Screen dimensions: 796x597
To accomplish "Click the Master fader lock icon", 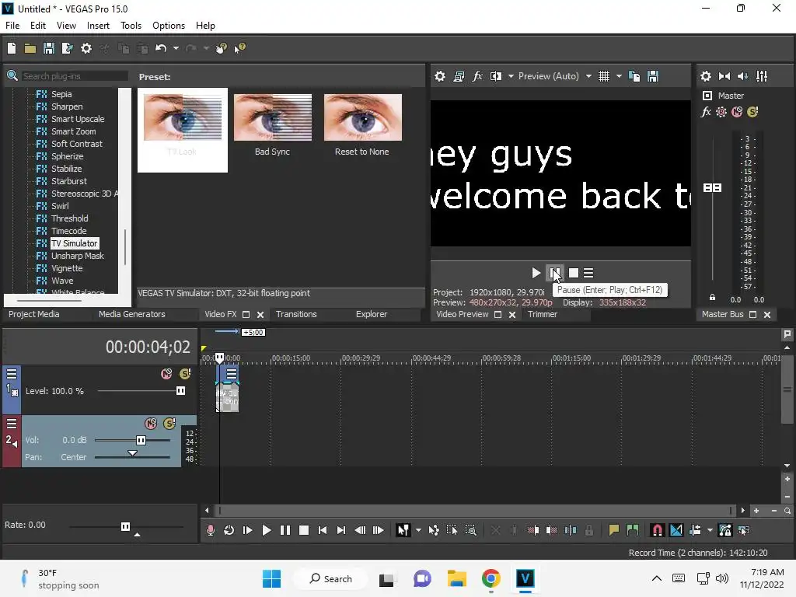I will pyautogui.click(x=712, y=298).
